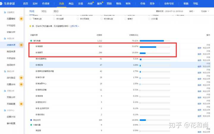This screenshot has width=214, height=134.
Task: Click the 立即订购 link
Action: [x=74, y=26]
